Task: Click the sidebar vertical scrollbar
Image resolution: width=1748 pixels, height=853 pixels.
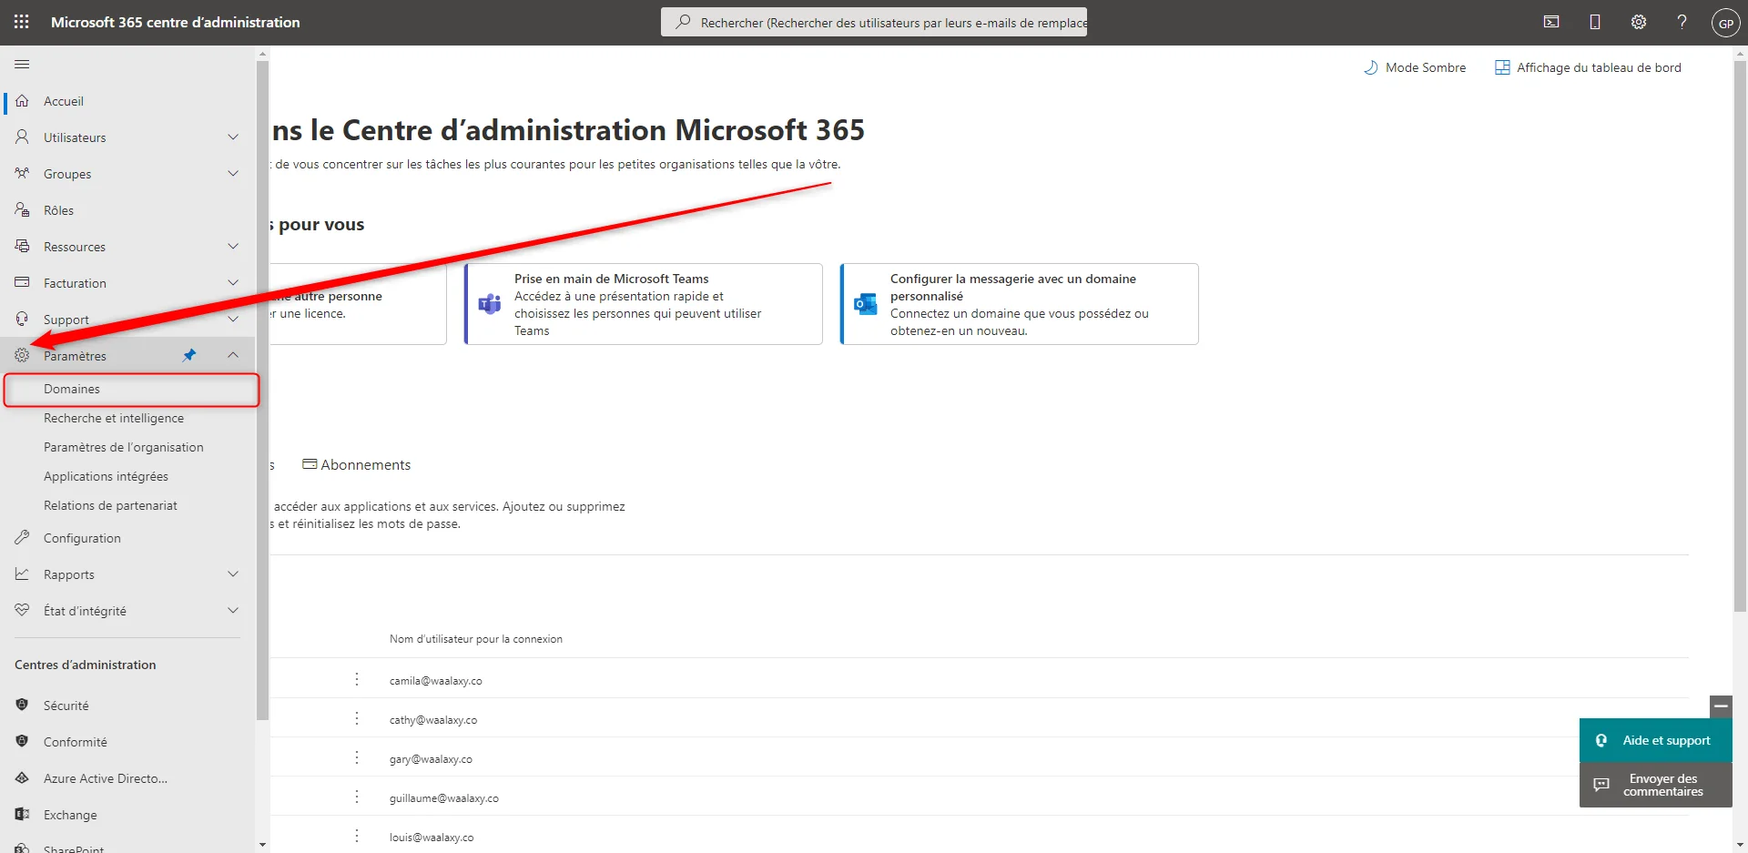Action: pyautogui.click(x=263, y=391)
